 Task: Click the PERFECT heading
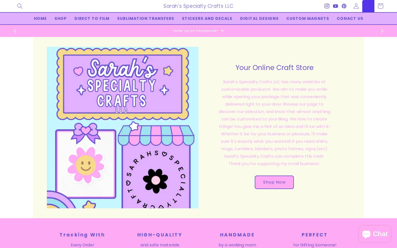coord(315,235)
